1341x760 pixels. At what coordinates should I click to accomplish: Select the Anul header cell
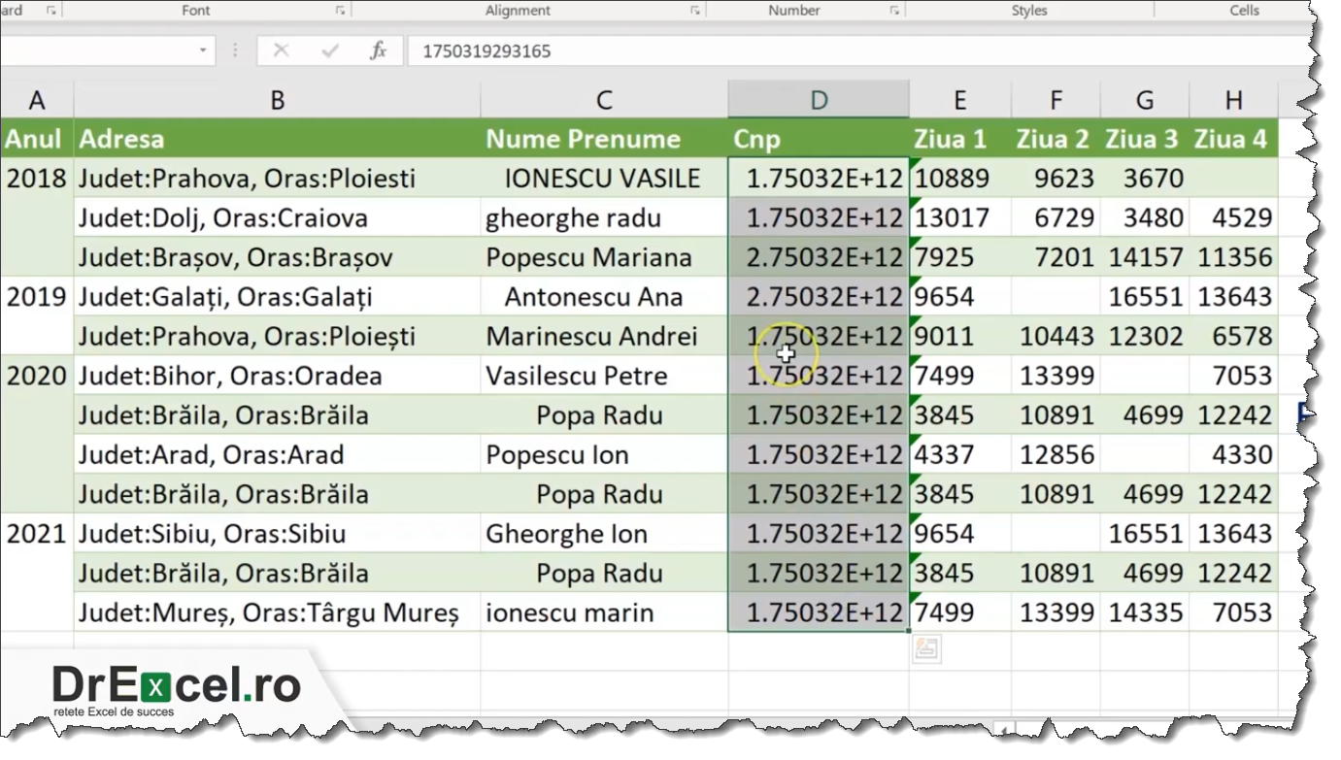pyautogui.click(x=35, y=139)
